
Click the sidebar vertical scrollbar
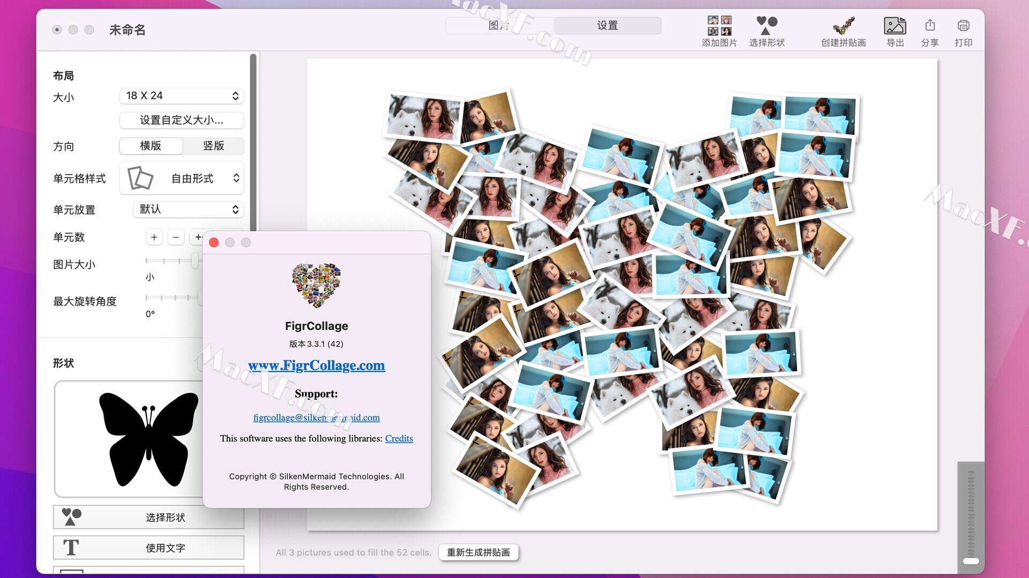coord(253,142)
